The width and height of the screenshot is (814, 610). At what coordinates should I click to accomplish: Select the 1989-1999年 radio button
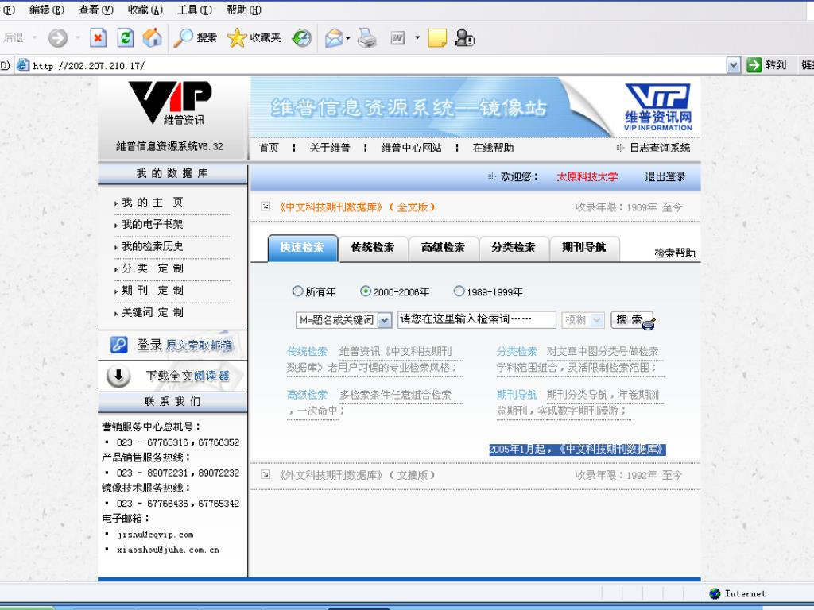pyautogui.click(x=459, y=291)
